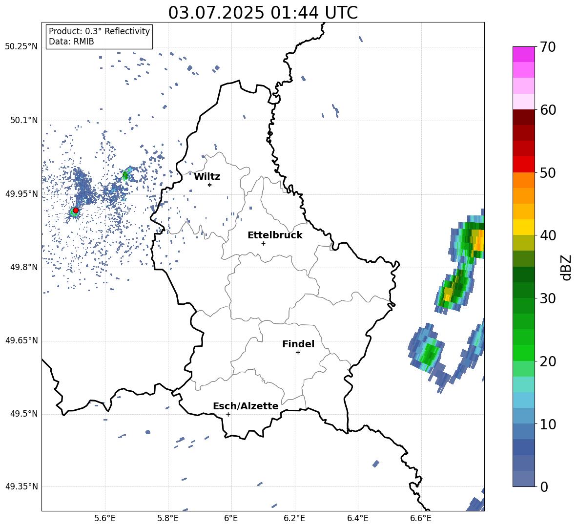Click the colorbar tick label 40
The width and height of the screenshot is (578, 528).
click(x=547, y=235)
